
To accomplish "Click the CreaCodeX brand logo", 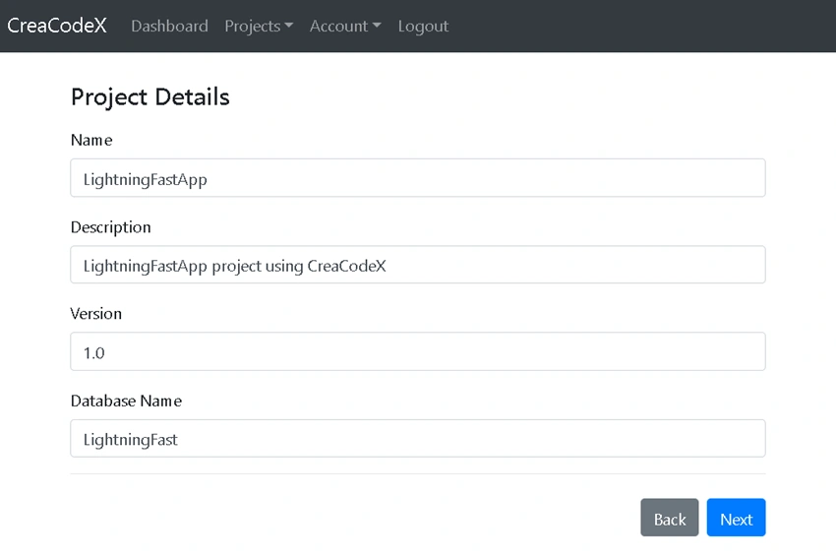I will [56, 26].
